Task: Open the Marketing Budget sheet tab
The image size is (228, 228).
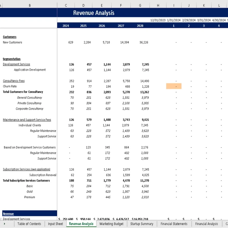Action: coord(111,224)
